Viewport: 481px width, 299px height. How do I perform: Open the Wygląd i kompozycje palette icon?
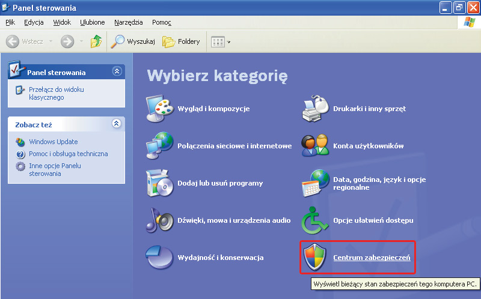159,109
